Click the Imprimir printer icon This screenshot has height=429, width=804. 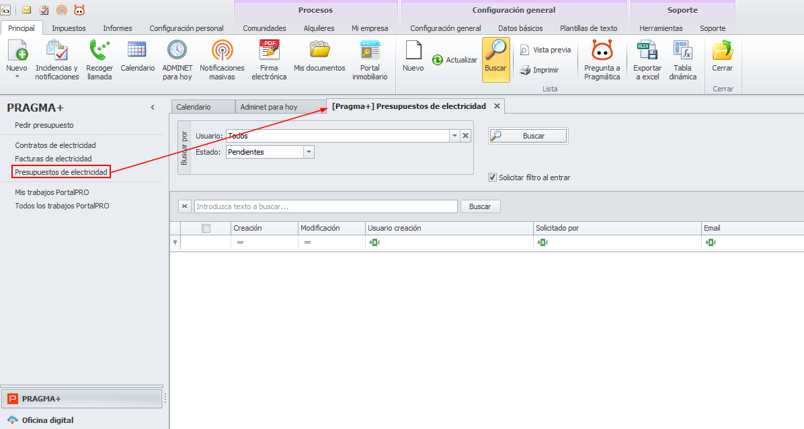click(x=524, y=70)
